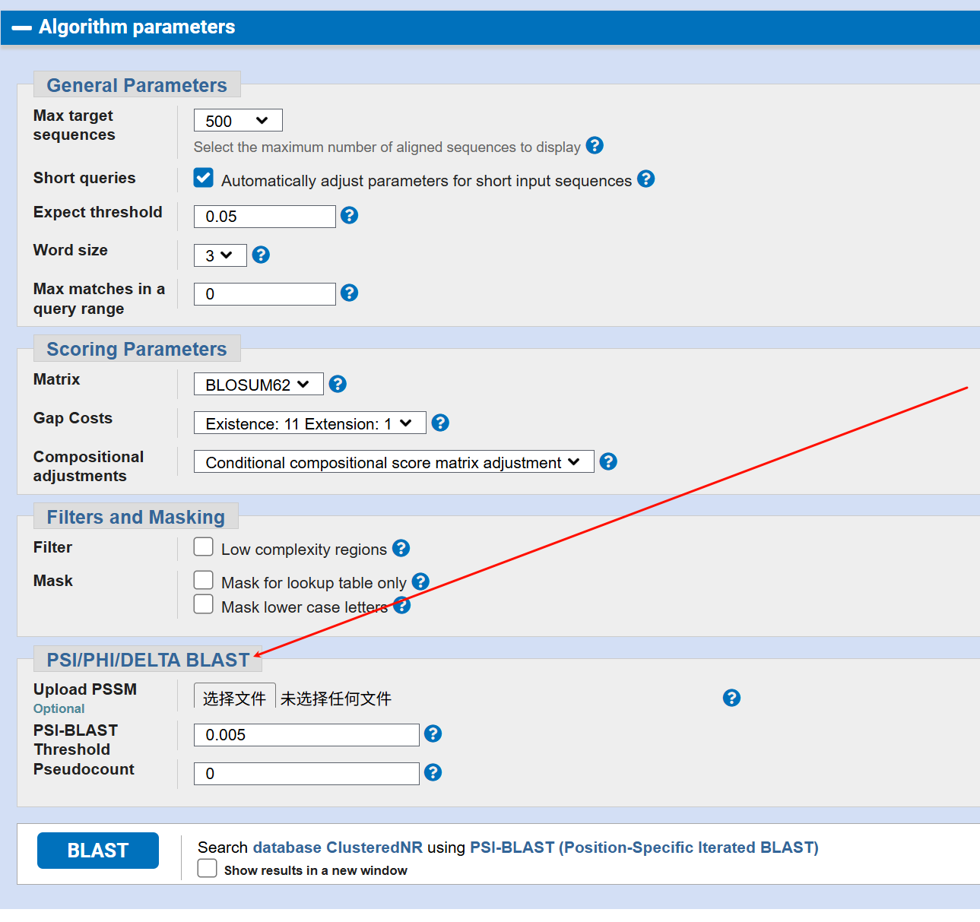Open help for Short queries option

tap(646, 179)
